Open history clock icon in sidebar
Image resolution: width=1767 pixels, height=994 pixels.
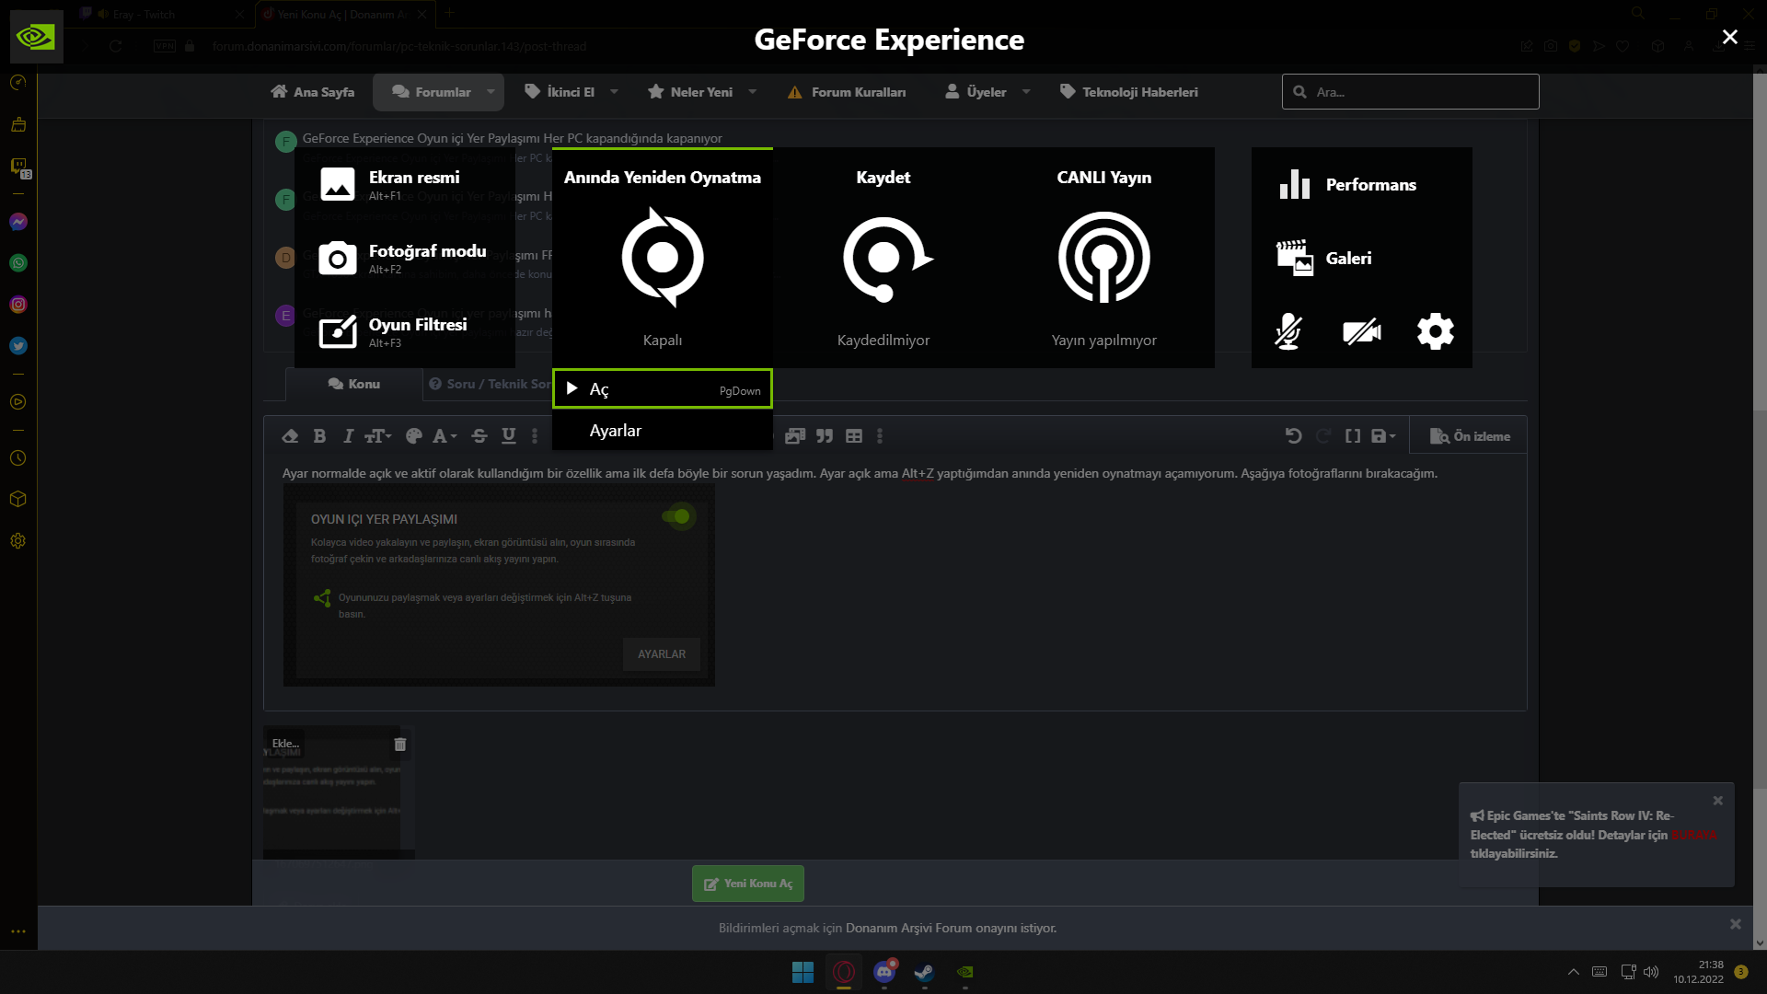[18, 458]
